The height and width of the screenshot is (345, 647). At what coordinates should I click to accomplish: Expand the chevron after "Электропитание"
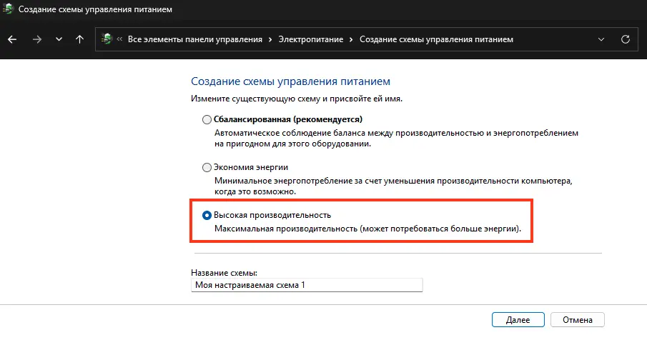(352, 39)
